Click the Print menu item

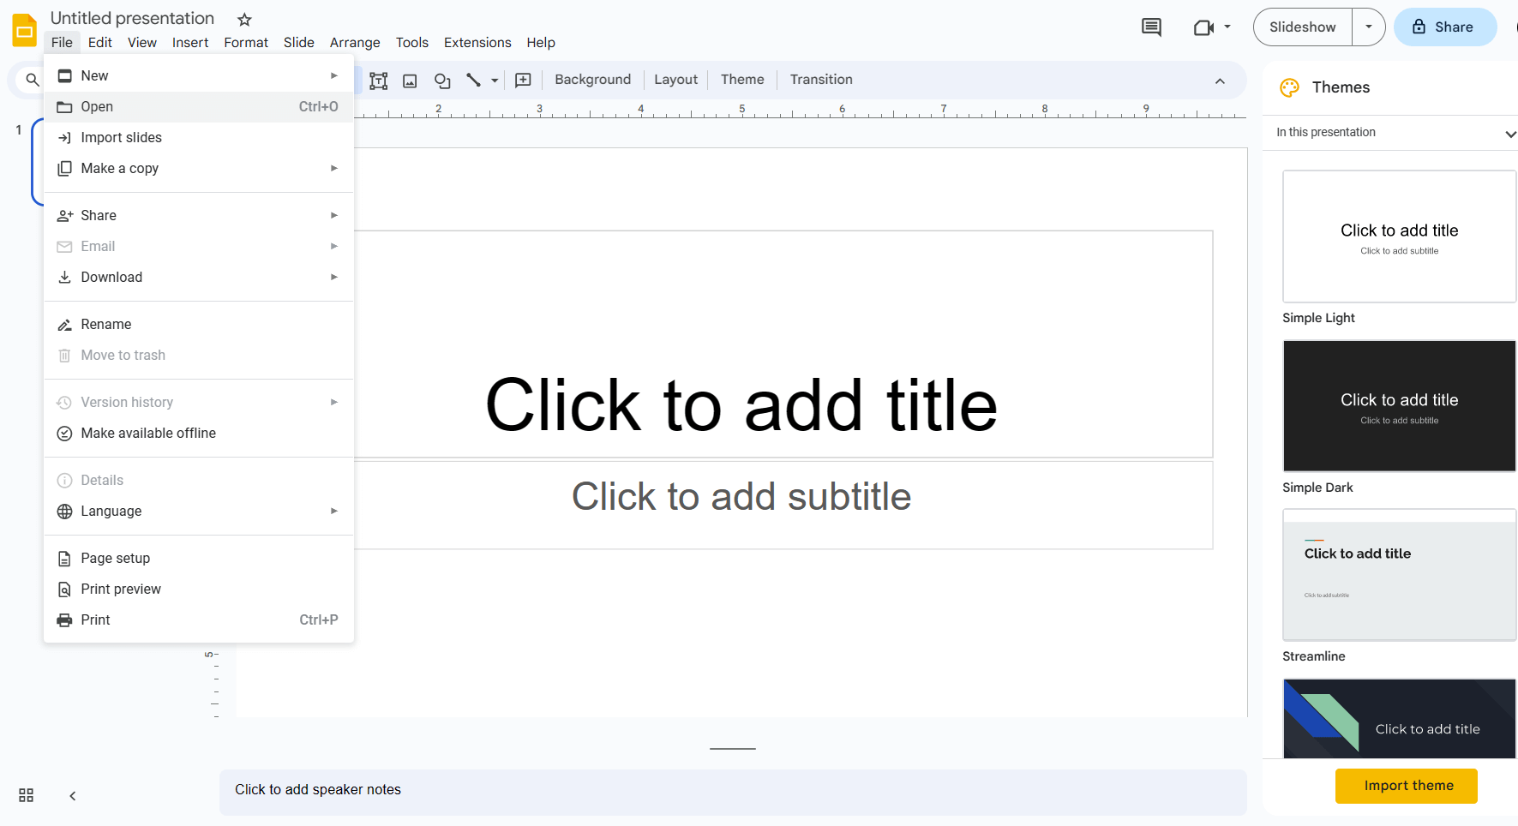pyautogui.click(x=199, y=619)
